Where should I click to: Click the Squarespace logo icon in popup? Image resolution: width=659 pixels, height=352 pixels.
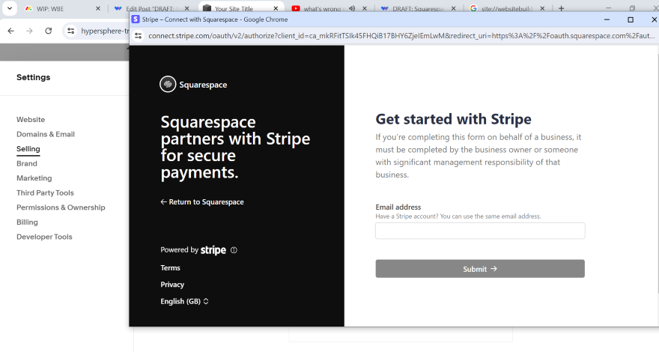pos(168,84)
